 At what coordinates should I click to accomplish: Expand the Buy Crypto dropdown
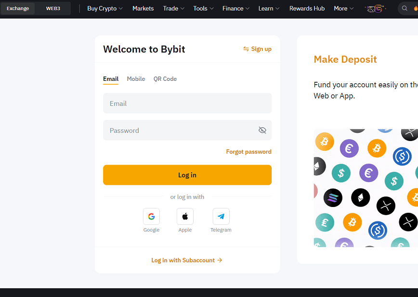105,9
